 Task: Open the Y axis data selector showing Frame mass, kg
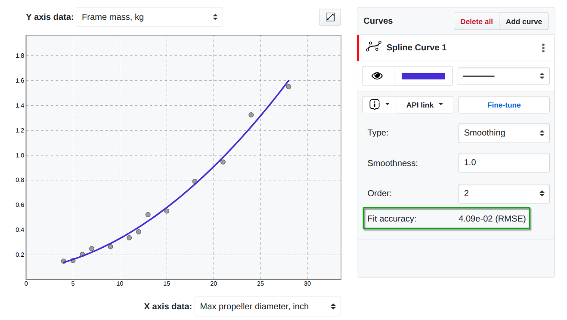(x=149, y=17)
